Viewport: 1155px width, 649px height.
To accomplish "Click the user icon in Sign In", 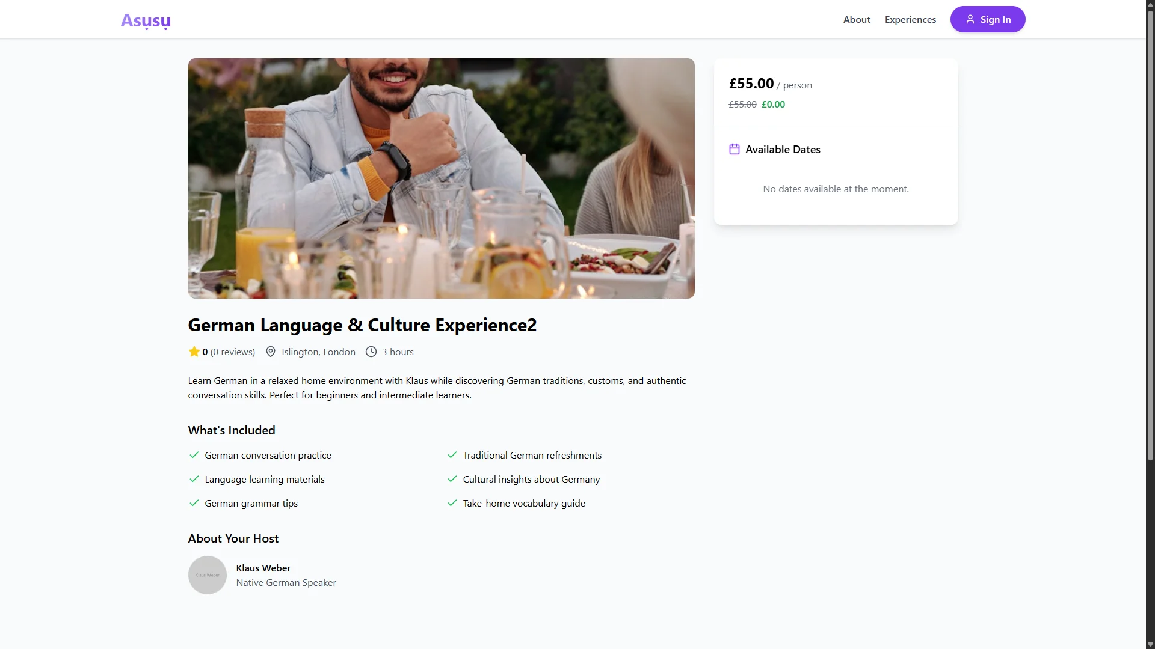I will pyautogui.click(x=970, y=19).
